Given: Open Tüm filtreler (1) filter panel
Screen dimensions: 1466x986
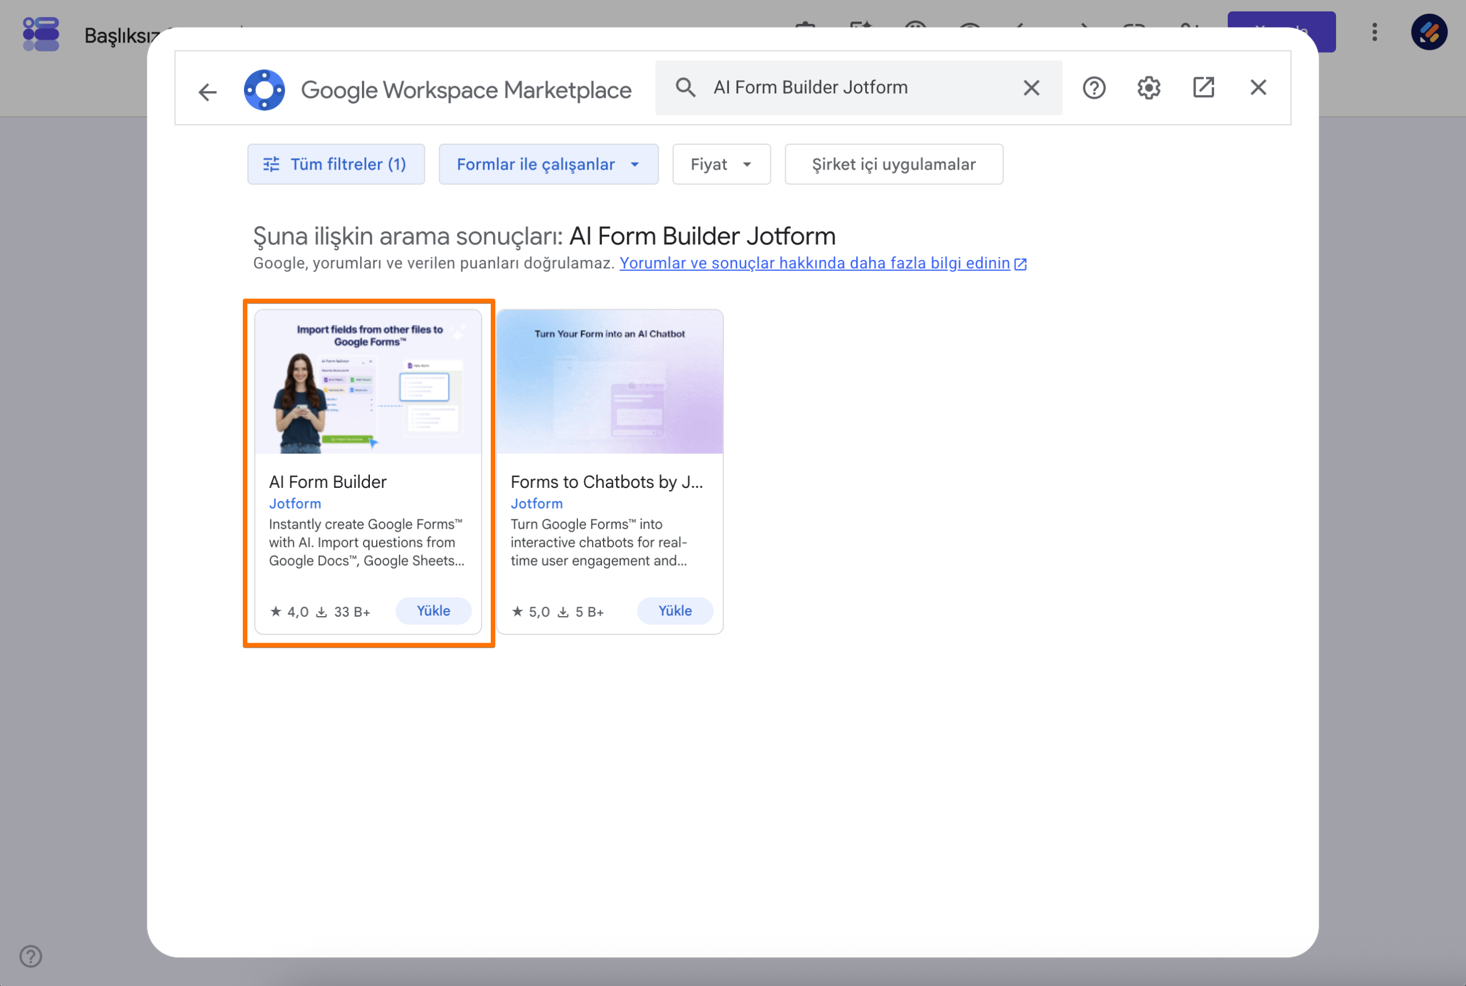Looking at the screenshot, I should tap(336, 164).
